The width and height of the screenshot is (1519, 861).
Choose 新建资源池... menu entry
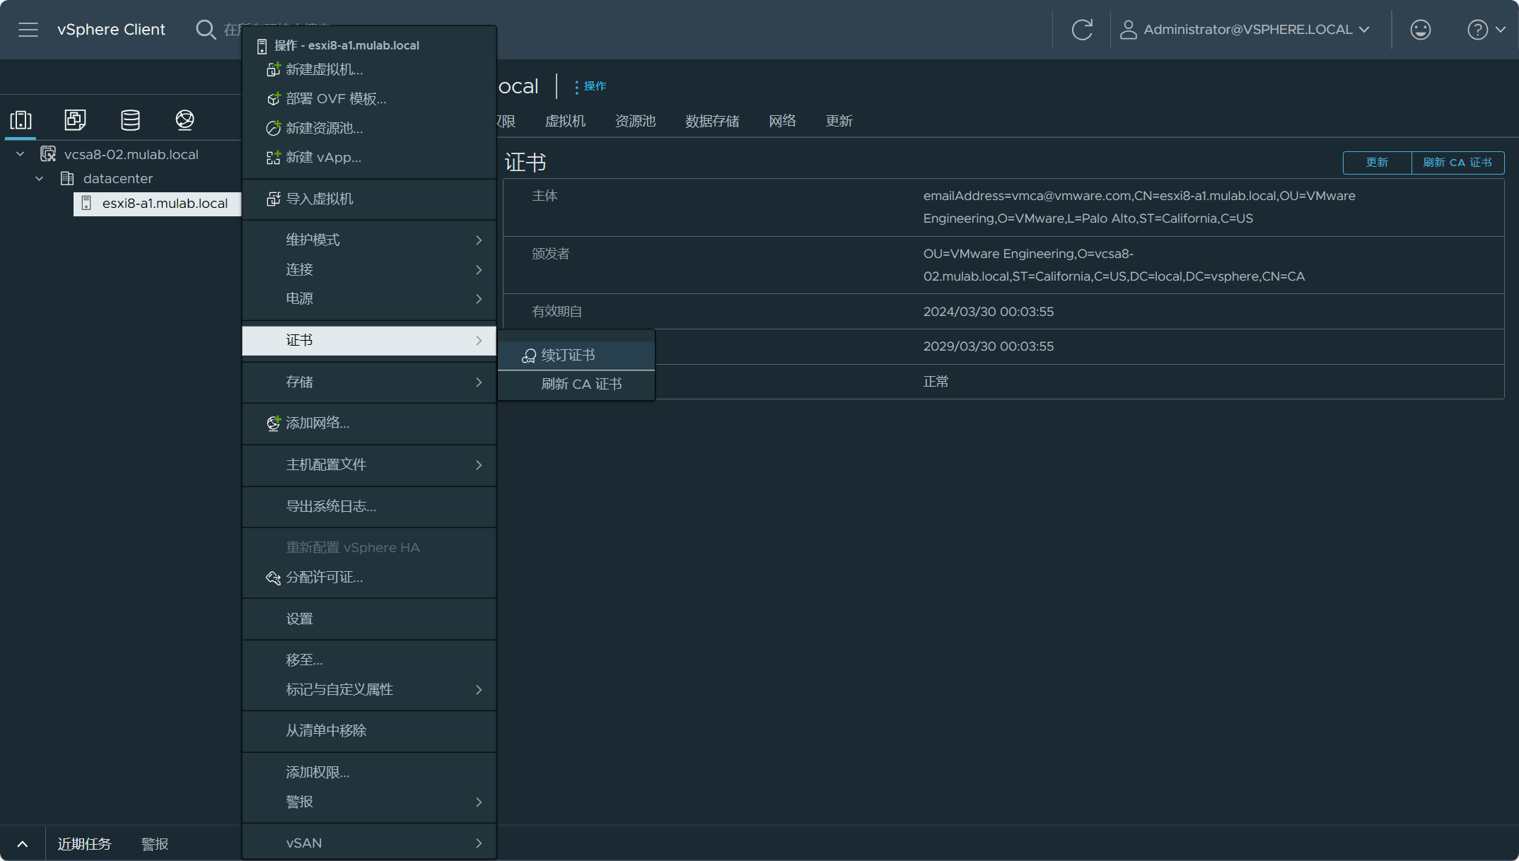(369, 128)
